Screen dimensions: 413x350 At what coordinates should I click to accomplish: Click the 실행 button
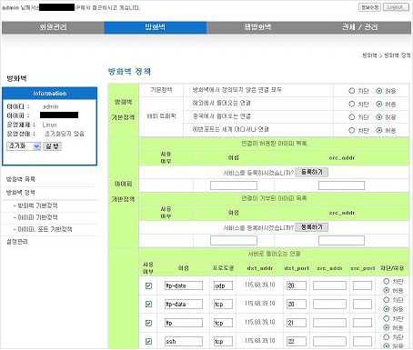click(x=52, y=146)
